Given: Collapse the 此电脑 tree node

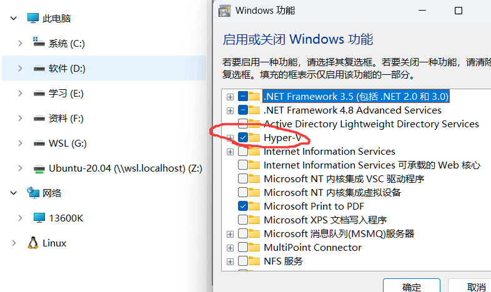Looking at the screenshot, I should tap(14, 19).
